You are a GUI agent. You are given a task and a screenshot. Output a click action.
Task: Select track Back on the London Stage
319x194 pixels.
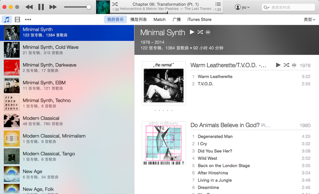(x=224, y=166)
